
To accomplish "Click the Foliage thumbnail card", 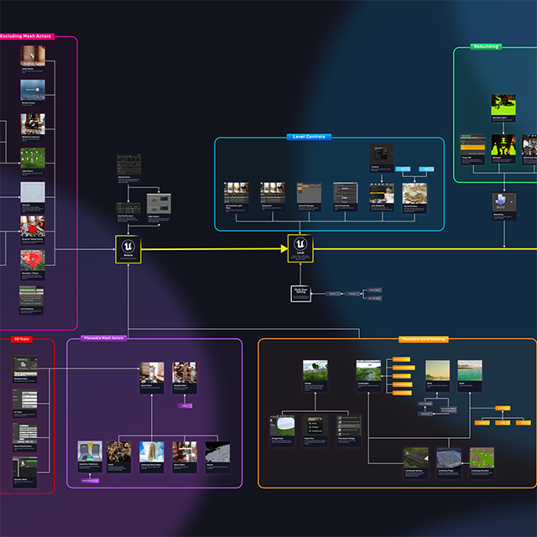I will (315, 375).
